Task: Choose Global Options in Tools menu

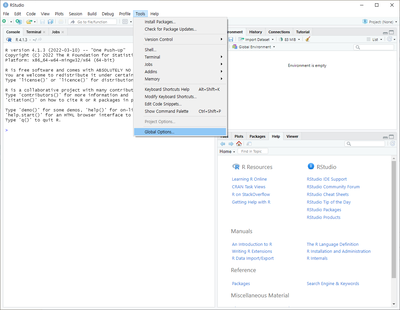Action: coord(180,132)
